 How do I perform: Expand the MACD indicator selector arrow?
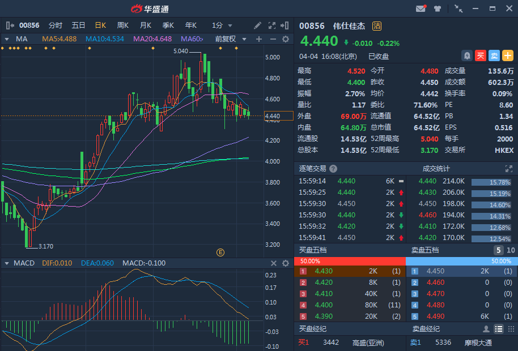[7, 263]
